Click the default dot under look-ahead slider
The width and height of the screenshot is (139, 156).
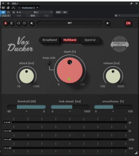click(x=70, y=111)
